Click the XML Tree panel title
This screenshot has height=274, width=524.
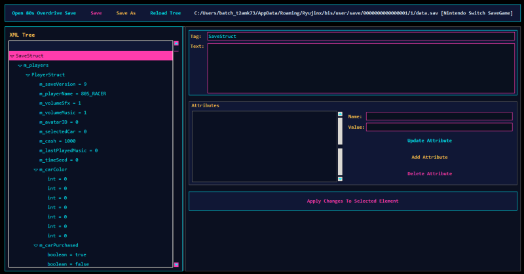pyautogui.click(x=22, y=35)
